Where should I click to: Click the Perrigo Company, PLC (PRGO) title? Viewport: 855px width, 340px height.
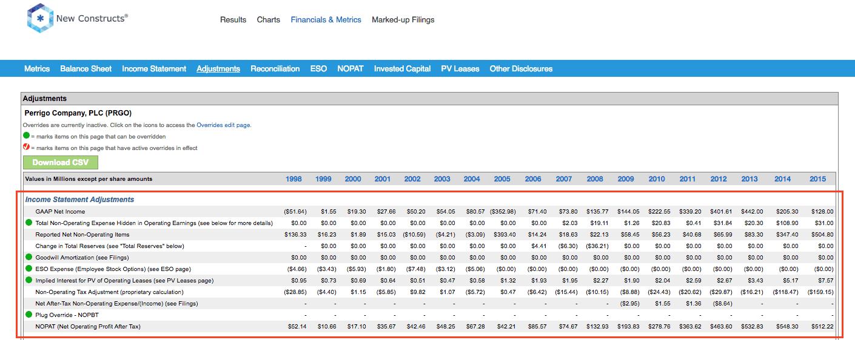point(78,113)
